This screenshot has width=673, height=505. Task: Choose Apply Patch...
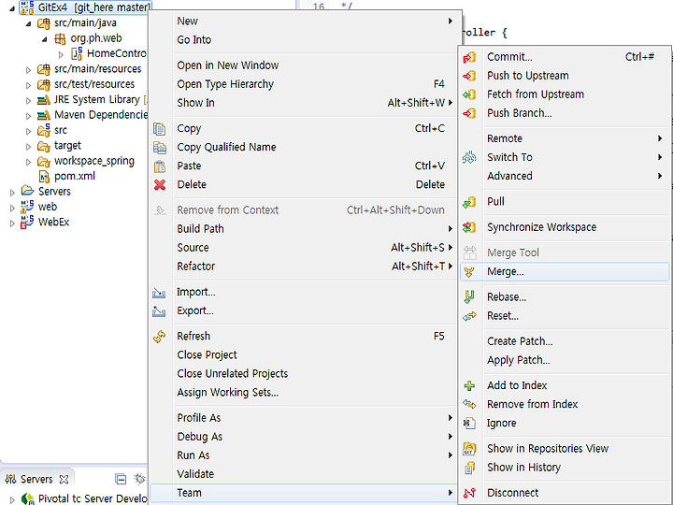click(565, 360)
